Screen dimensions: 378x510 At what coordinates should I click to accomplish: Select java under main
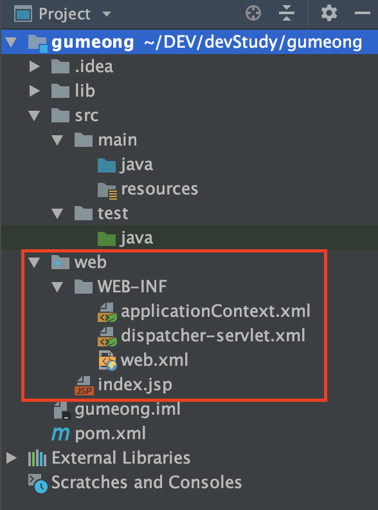[136, 165]
